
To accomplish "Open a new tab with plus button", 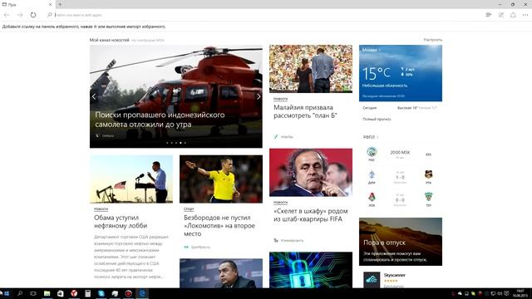I will tap(60, 4).
